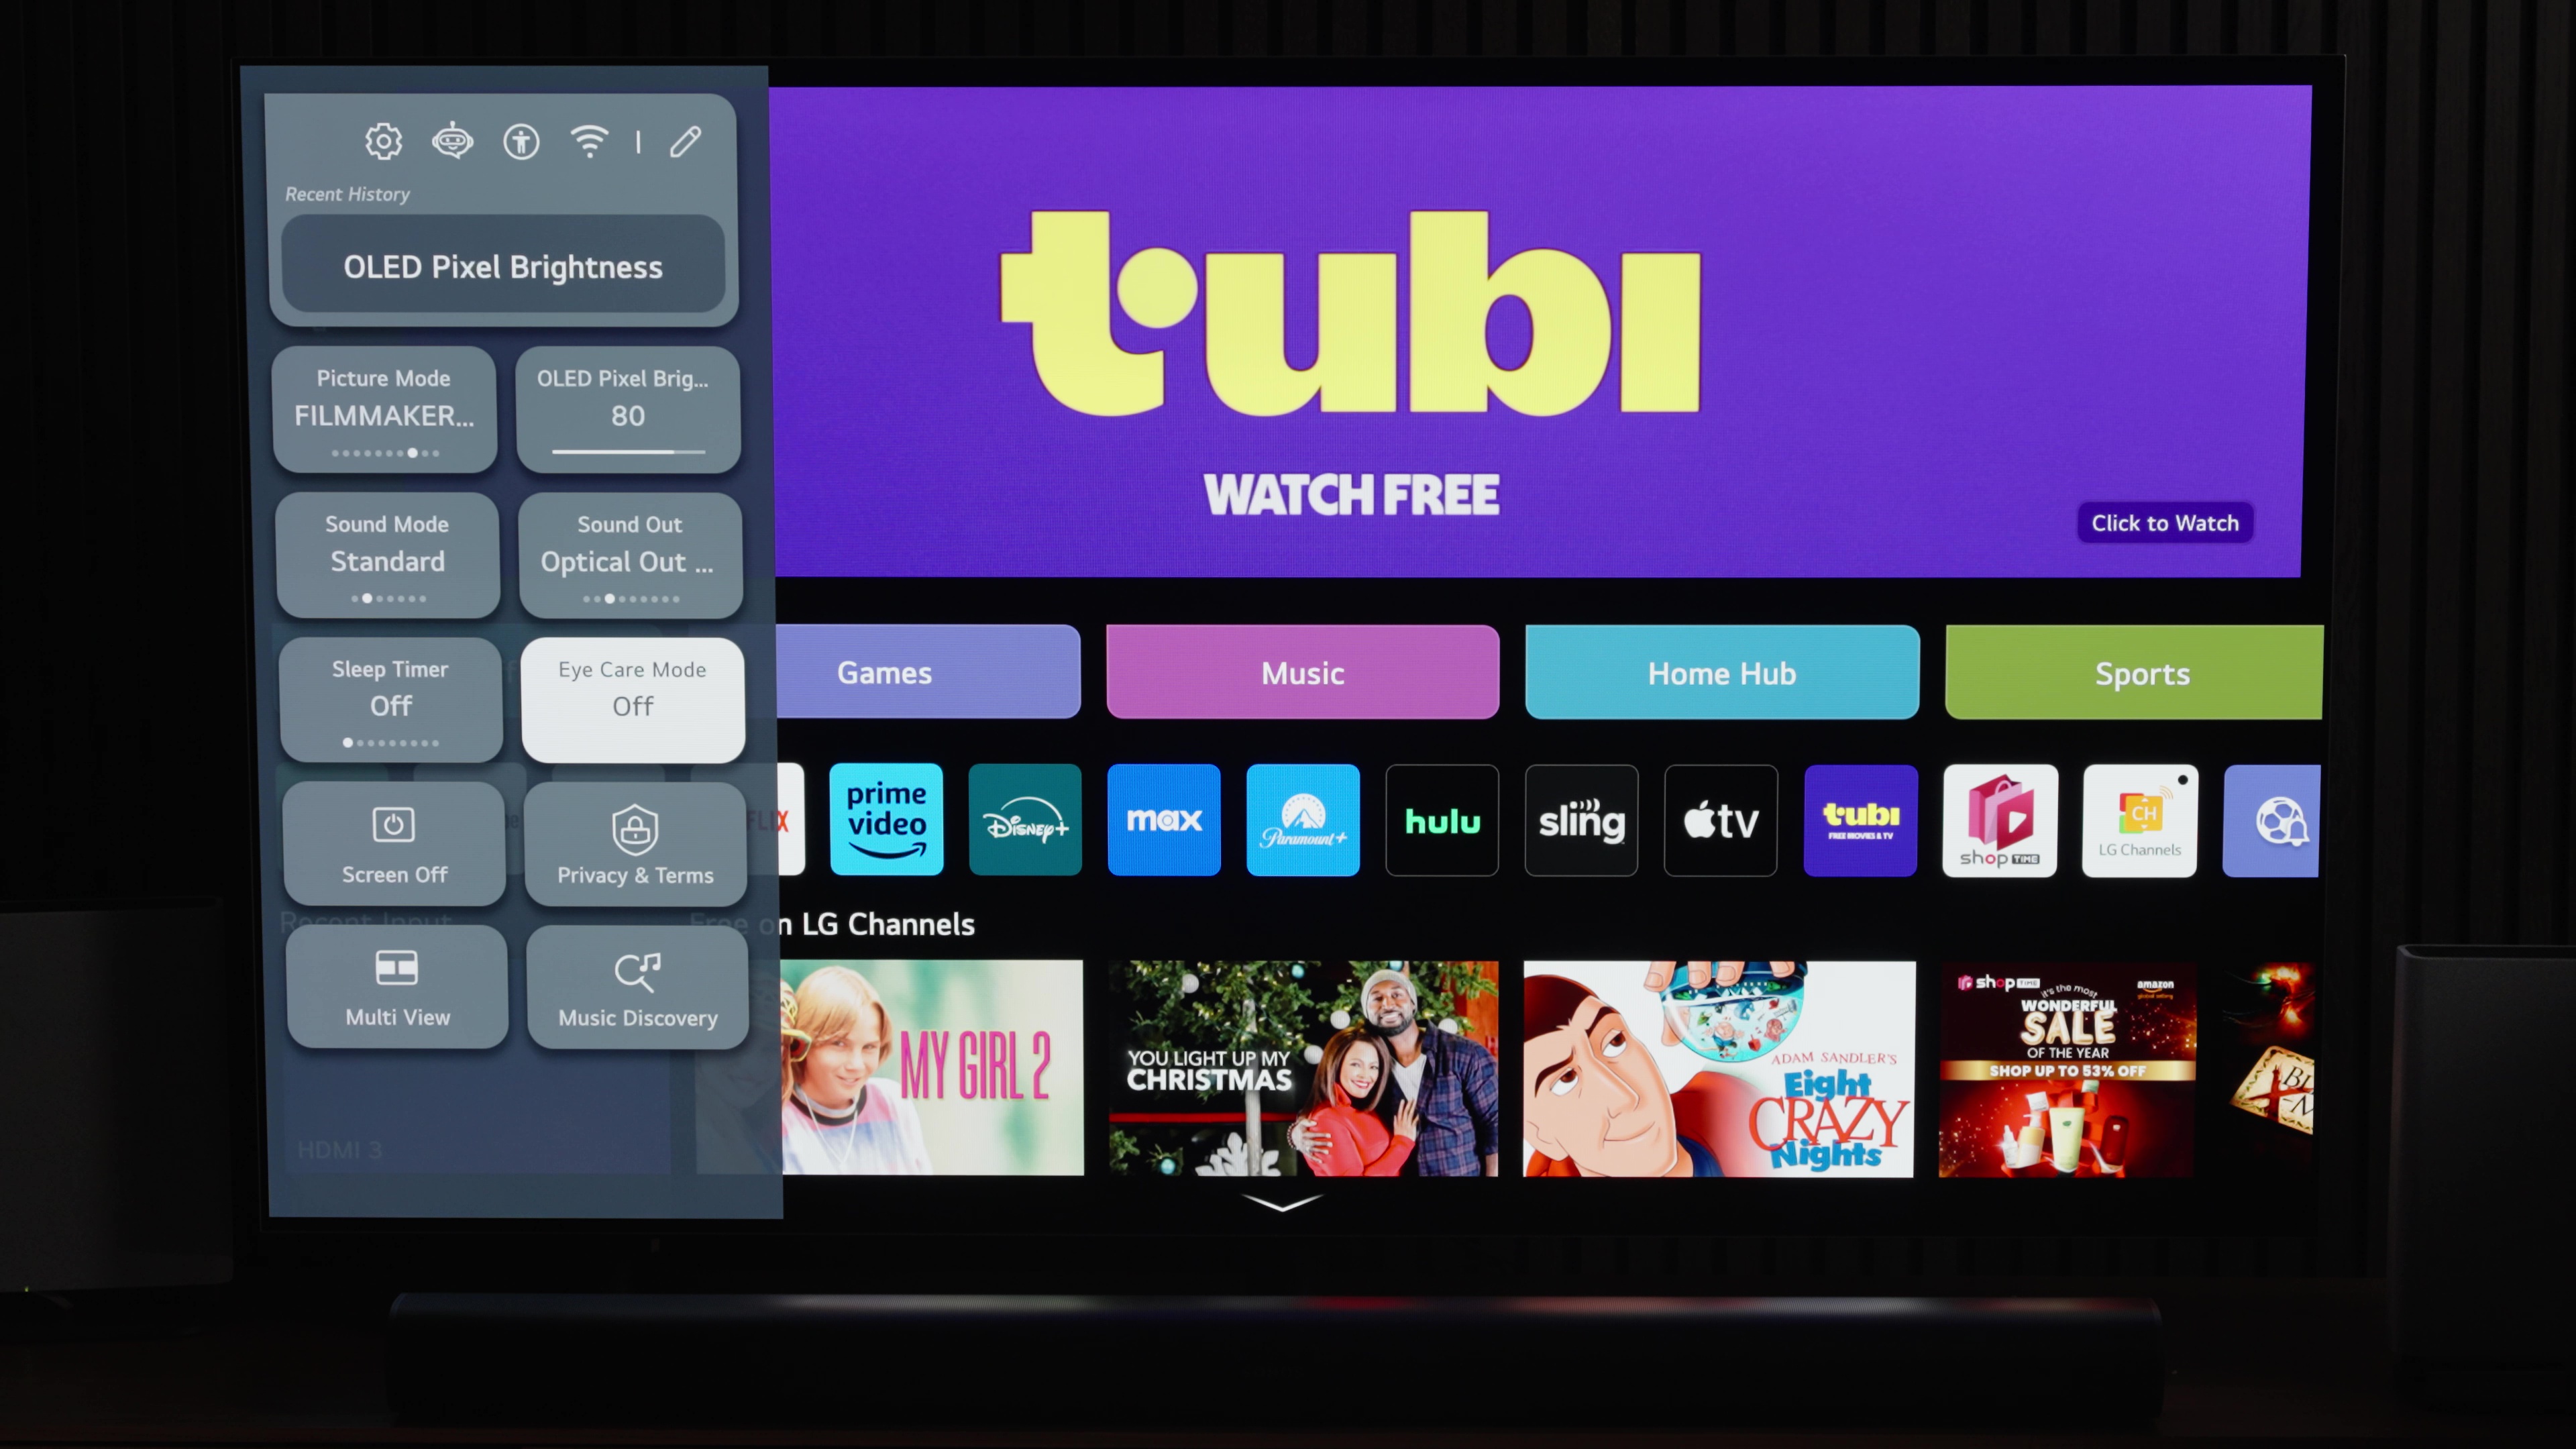Click Watch Free on Tubi button
2576x1449 pixels.
click(2165, 522)
